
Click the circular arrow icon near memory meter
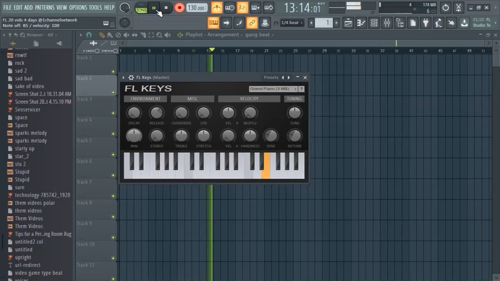point(446,7)
